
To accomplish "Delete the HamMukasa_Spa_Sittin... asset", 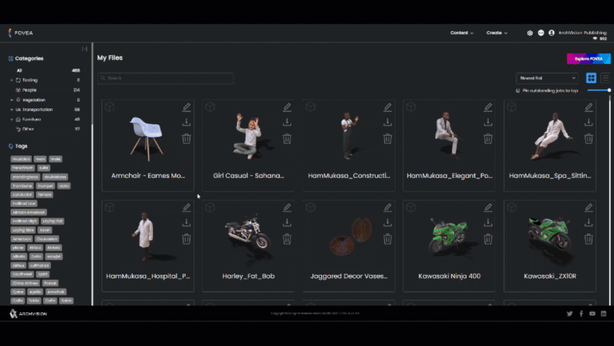I will point(588,139).
